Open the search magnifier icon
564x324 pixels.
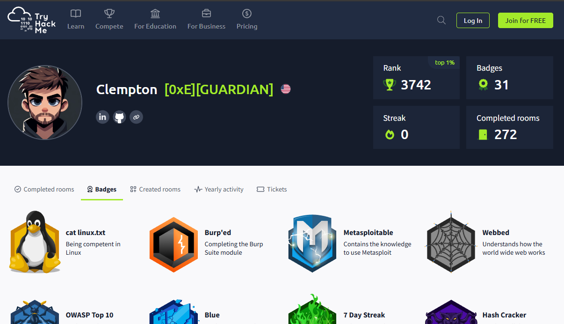[441, 20]
